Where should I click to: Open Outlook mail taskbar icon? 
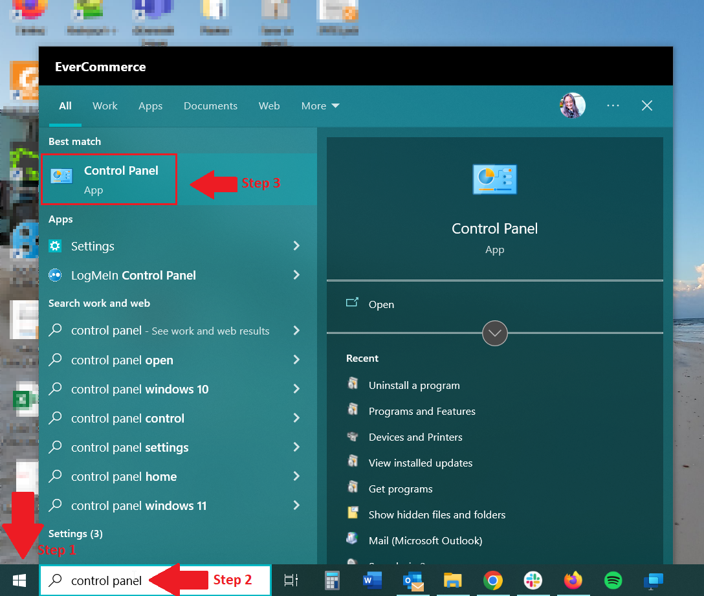point(413,580)
